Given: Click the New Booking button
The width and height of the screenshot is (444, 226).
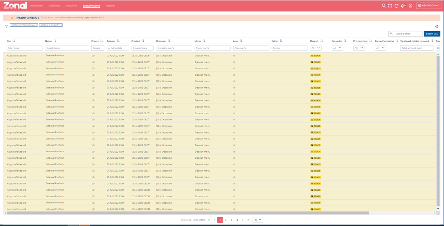Looking at the screenshot, I should click(428, 6).
